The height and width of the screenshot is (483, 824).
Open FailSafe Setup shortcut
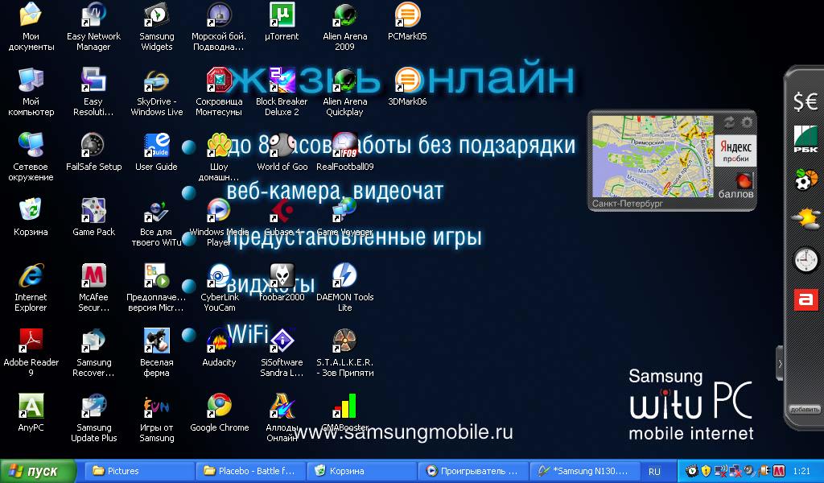(x=93, y=145)
